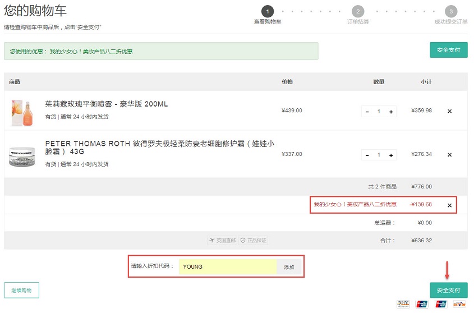Image resolution: width=474 pixels, height=313 pixels.
Task: Select step 3 成功提交订单 circle
Action: [451, 11]
